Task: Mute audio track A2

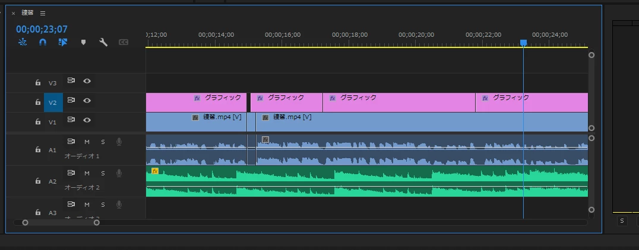Action: click(87, 173)
